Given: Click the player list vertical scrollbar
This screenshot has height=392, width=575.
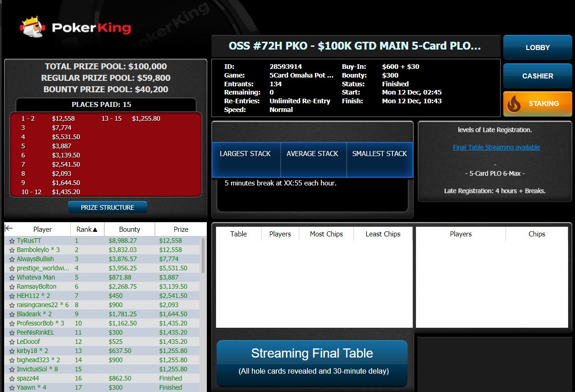Looking at the screenshot, I should click(x=203, y=255).
